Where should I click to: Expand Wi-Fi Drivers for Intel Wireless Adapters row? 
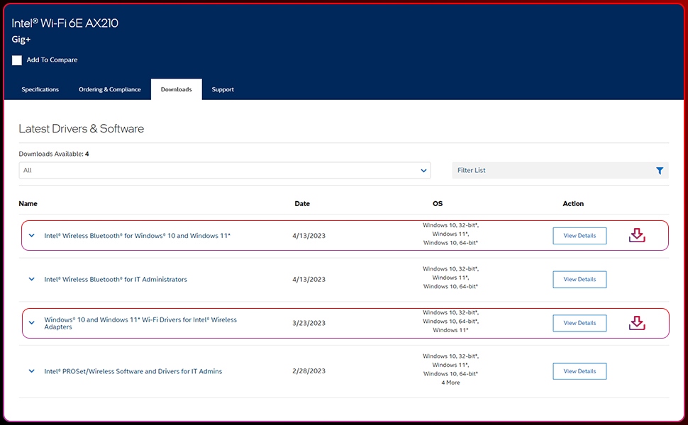[32, 323]
